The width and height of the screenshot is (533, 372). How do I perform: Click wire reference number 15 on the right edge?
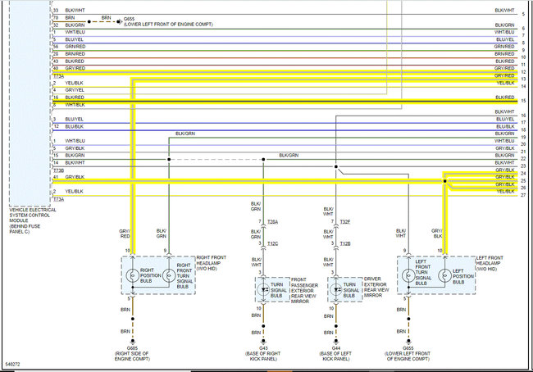523,101
